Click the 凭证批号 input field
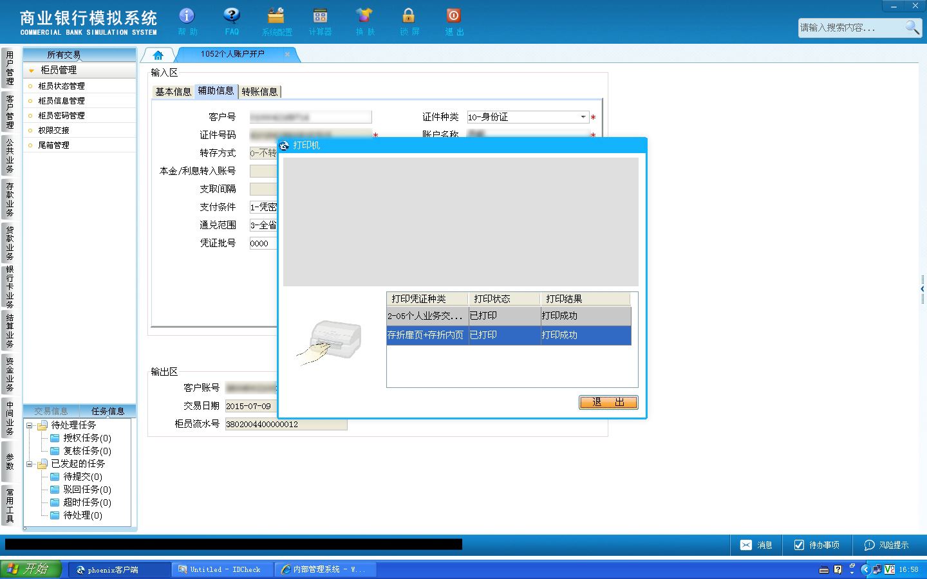 click(x=263, y=243)
